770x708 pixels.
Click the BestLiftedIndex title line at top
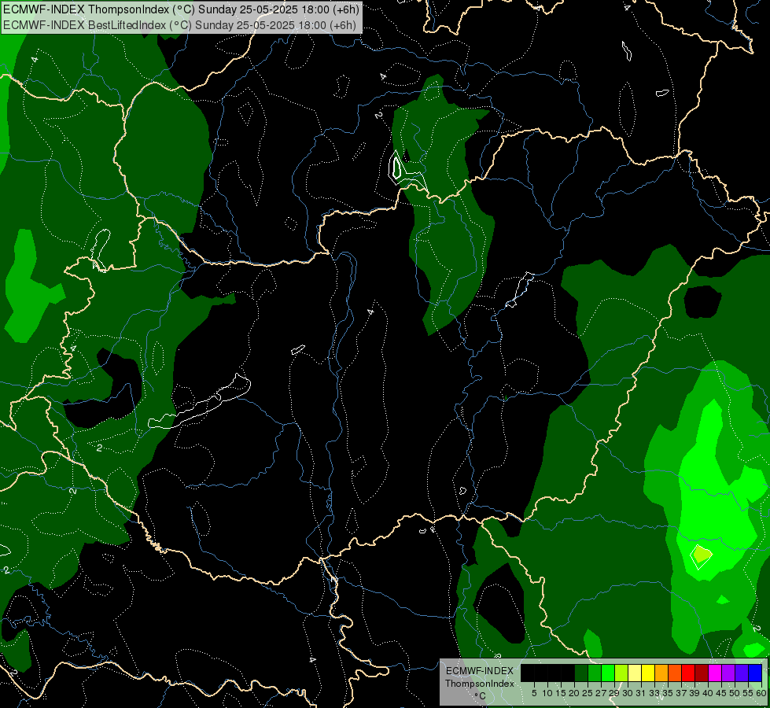click(179, 25)
